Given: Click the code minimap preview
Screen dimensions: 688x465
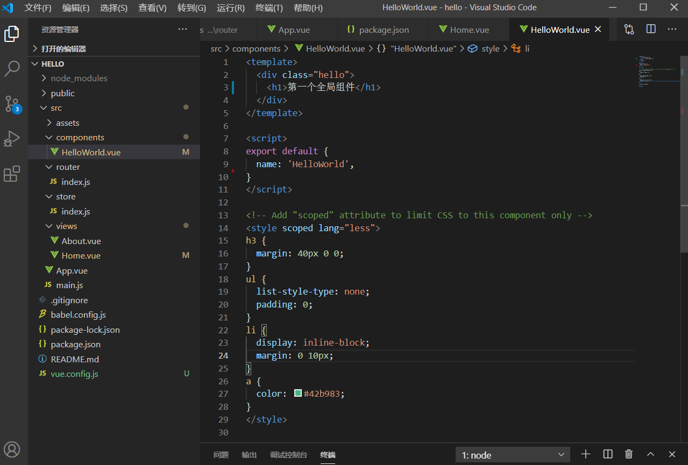Looking at the screenshot, I should pos(657,71).
